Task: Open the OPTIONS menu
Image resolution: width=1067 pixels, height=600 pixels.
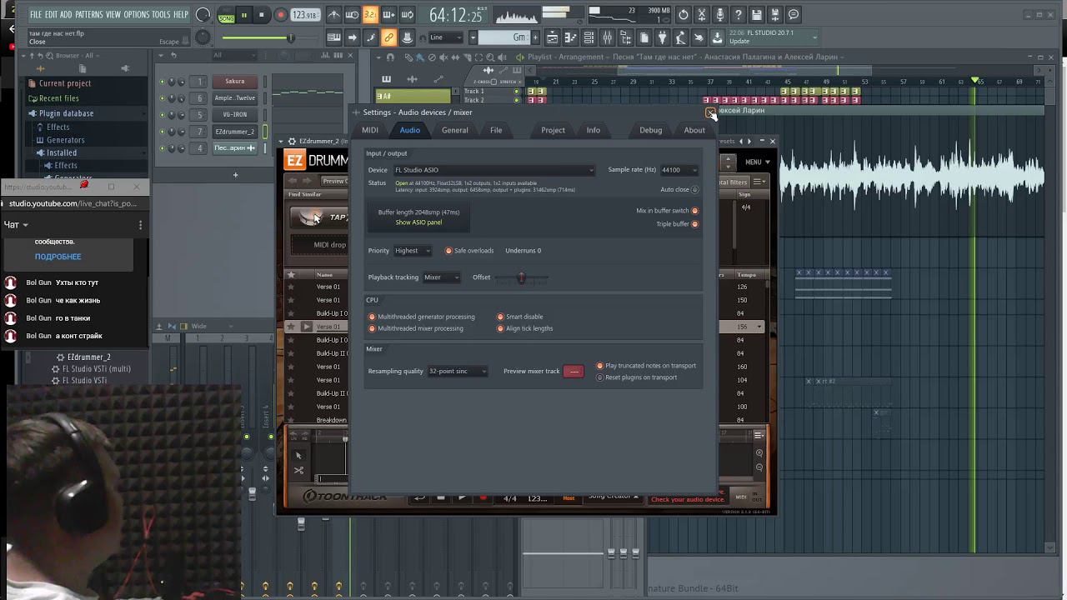Action: click(136, 15)
